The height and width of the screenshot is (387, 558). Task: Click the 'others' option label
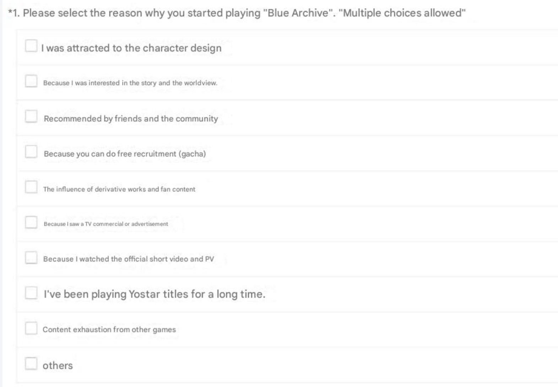point(58,366)
